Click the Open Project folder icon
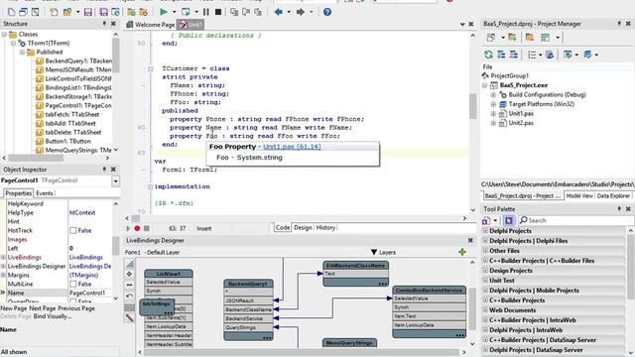The image size is (635, 357). point(67,12)
